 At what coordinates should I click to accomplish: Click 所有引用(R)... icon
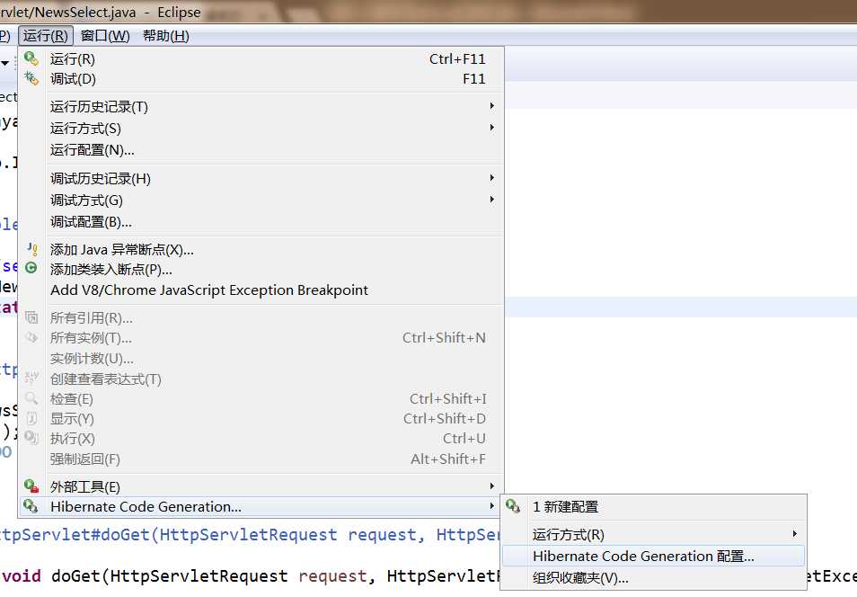[x=31, y=317]
